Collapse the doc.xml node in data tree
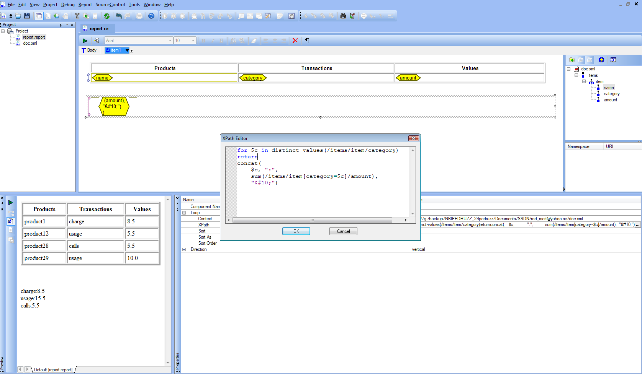The height and width of the screenshot is (374, 642). click(x=569, y=69)
